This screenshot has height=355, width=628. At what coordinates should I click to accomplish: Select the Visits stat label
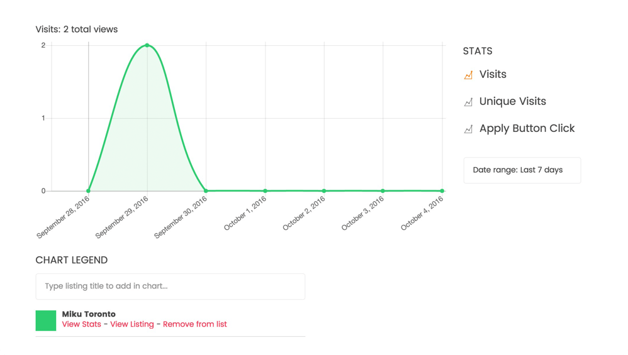[493, 74]
